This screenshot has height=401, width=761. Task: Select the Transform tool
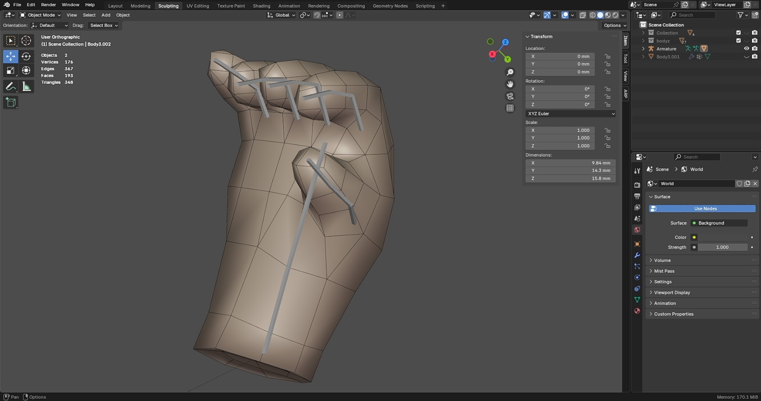pos(26,70)
